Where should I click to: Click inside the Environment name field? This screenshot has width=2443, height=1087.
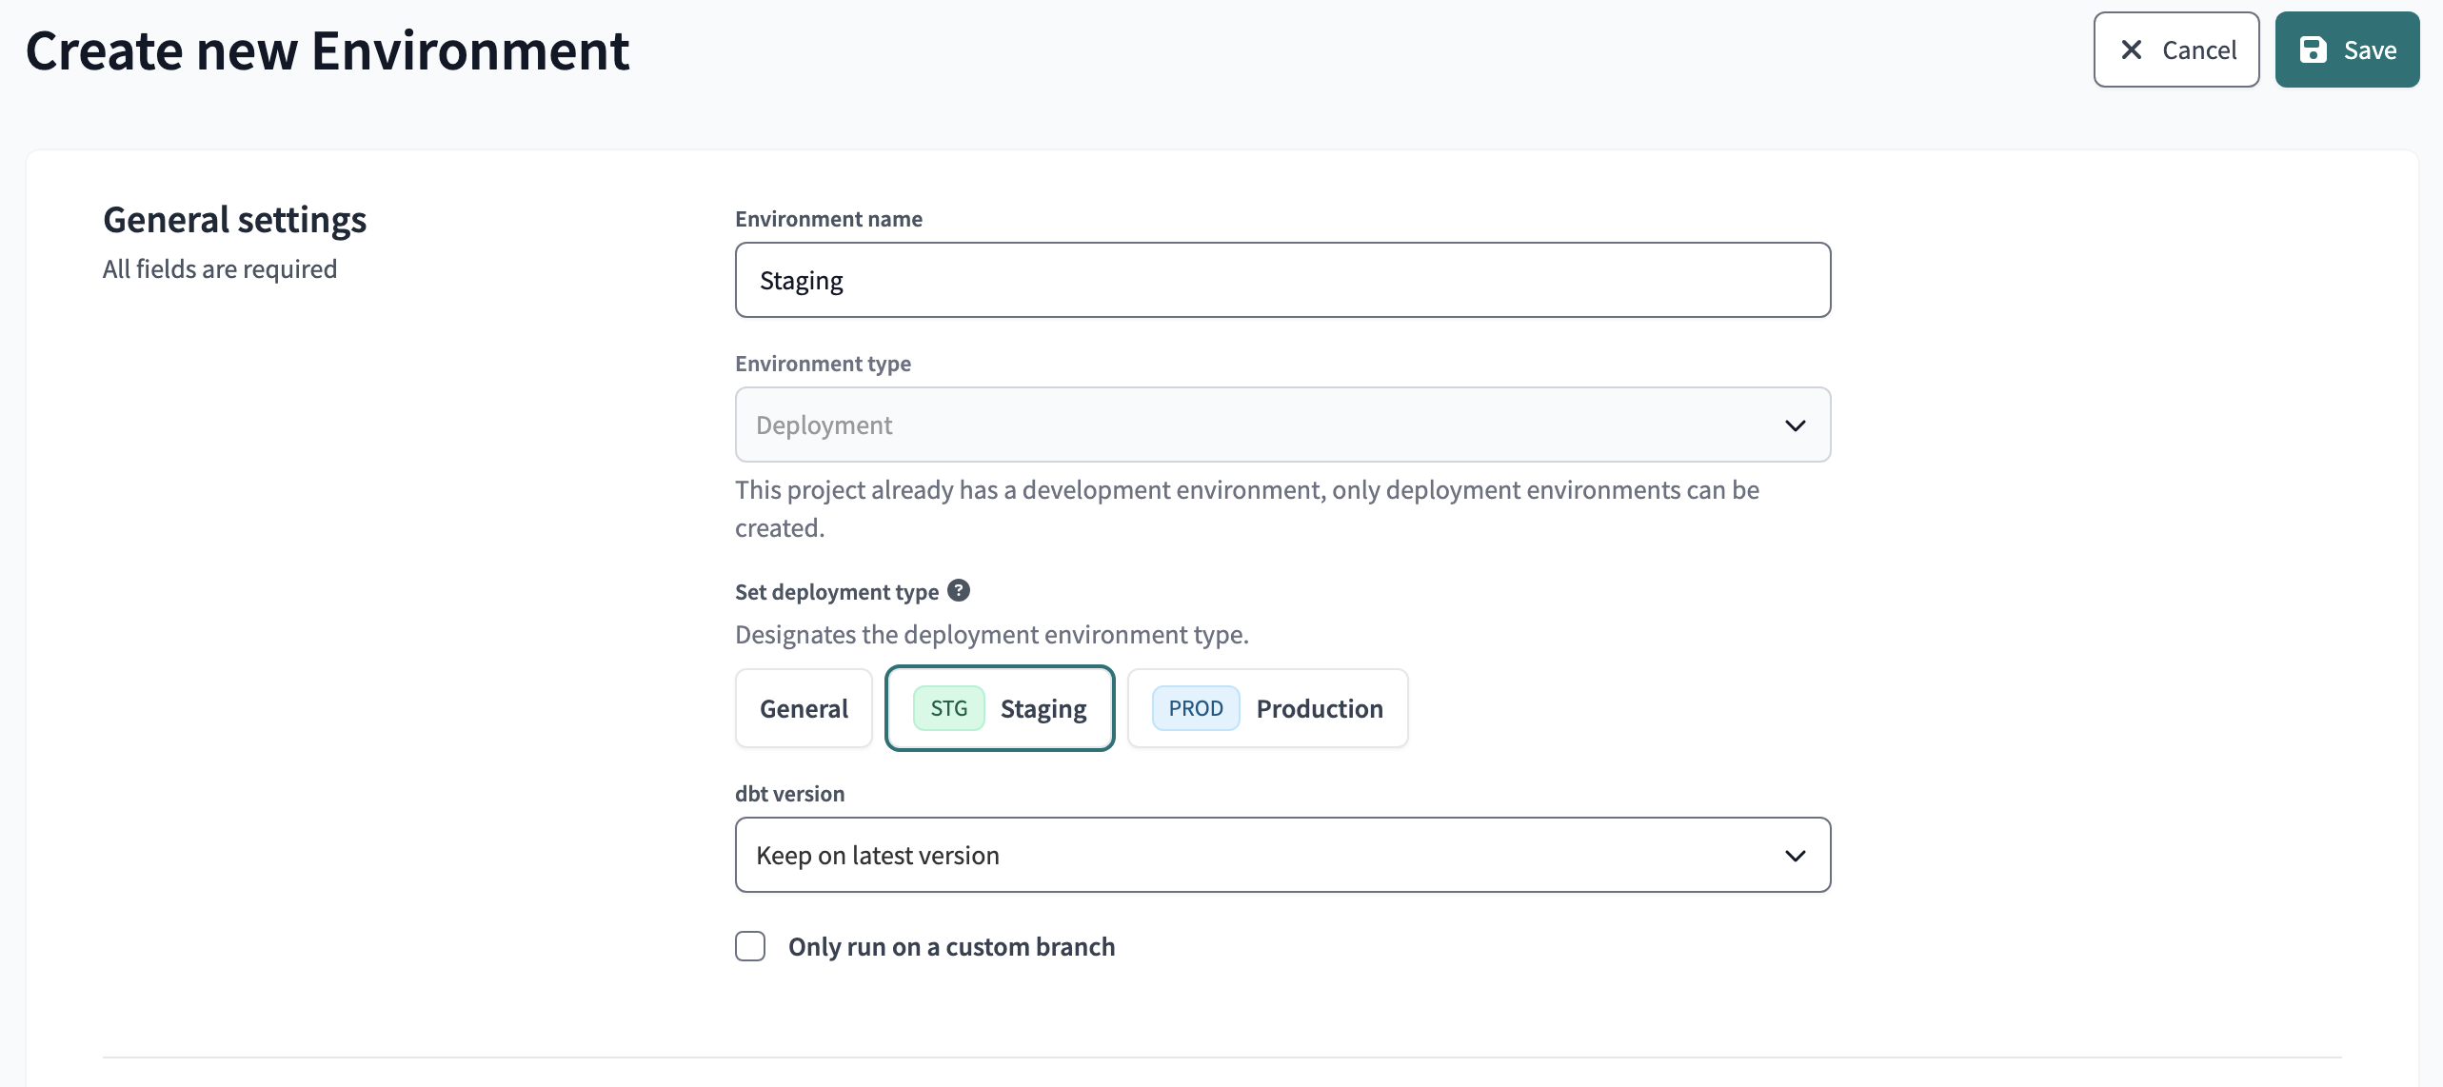pos(1282,279)
